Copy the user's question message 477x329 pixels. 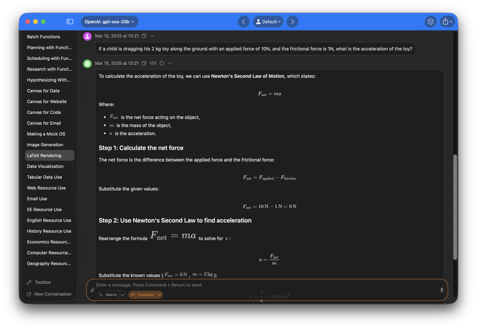pos(144,36)
